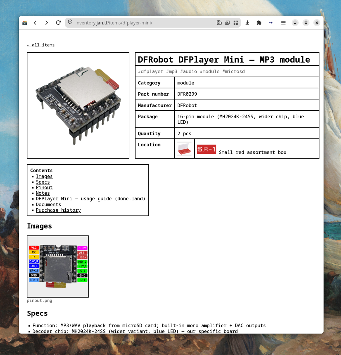Click the #dfplayer tag

click(151, 72)
